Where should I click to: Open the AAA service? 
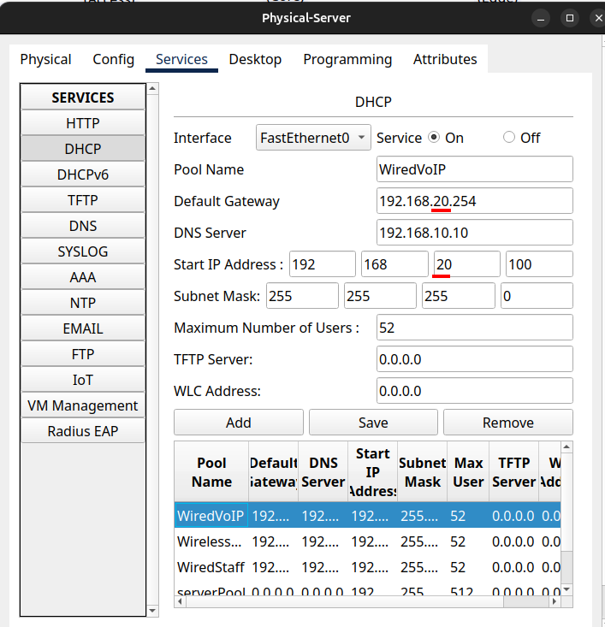[83, 277]
